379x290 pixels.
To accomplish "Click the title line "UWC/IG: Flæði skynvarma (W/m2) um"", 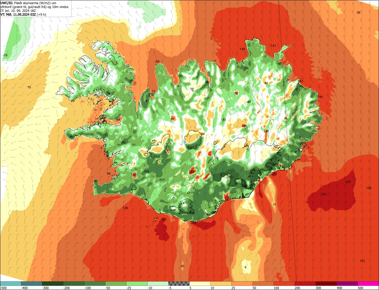I will tap(28, 3).
